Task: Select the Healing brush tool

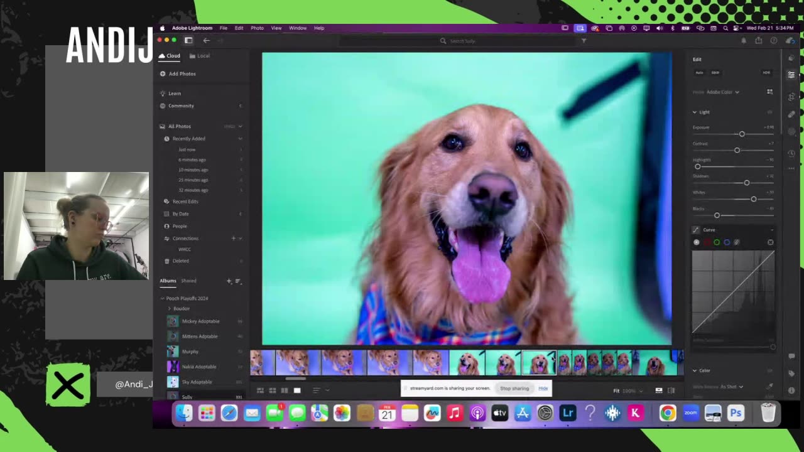Action: point(791,114)
